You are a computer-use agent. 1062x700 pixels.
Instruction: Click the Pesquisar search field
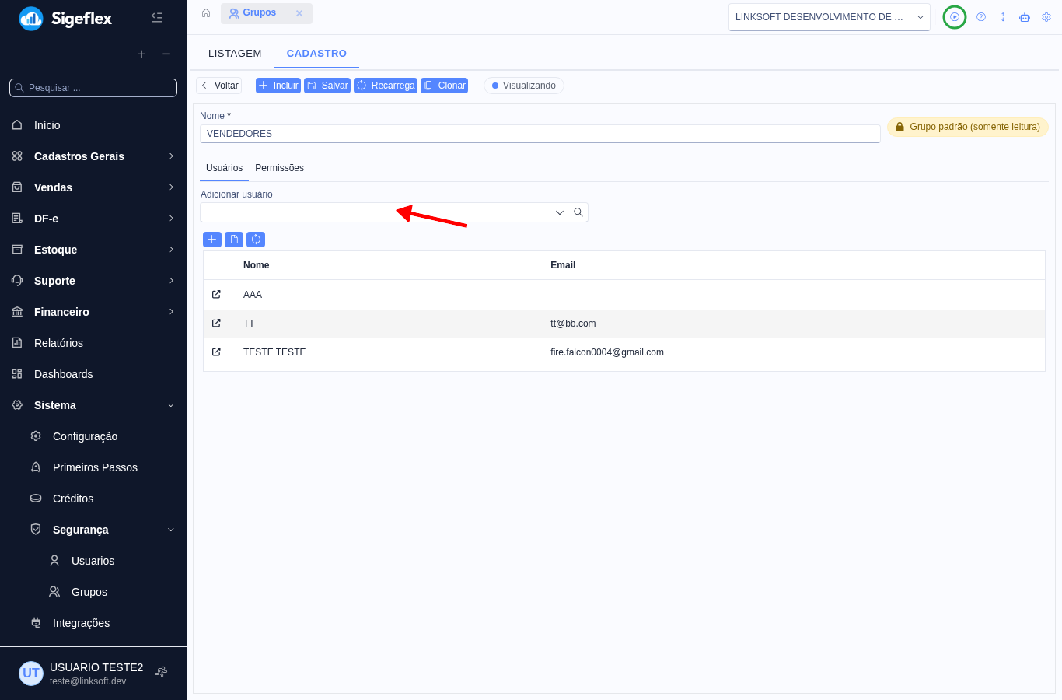(x=93, y=88)
